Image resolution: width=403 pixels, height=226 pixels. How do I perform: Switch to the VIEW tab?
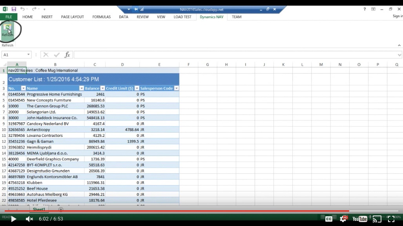(161, 17)
